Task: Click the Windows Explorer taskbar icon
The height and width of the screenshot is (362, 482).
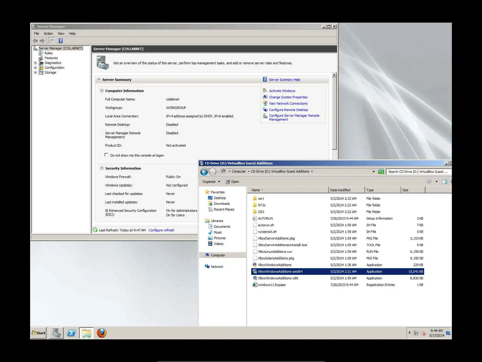Action: click(x=86, y=333)
